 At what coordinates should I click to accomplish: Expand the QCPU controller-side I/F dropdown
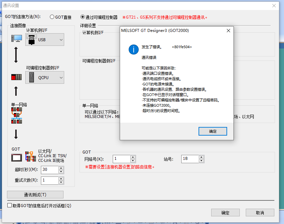[x=61, y=78]
